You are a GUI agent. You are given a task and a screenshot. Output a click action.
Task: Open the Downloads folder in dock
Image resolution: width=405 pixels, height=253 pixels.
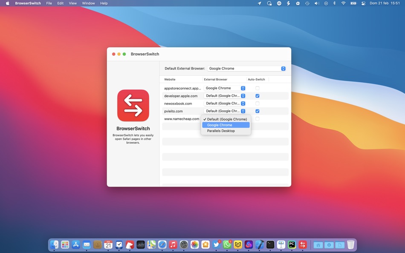click(329, 245)
